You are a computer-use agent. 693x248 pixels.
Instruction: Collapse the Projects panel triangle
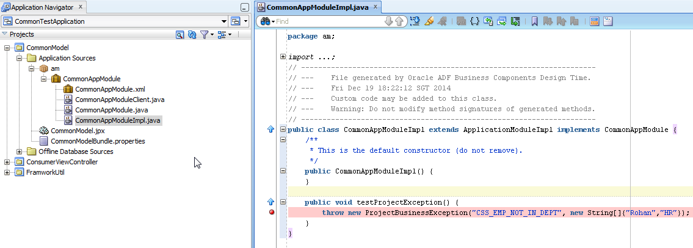[x=4, y=34]
